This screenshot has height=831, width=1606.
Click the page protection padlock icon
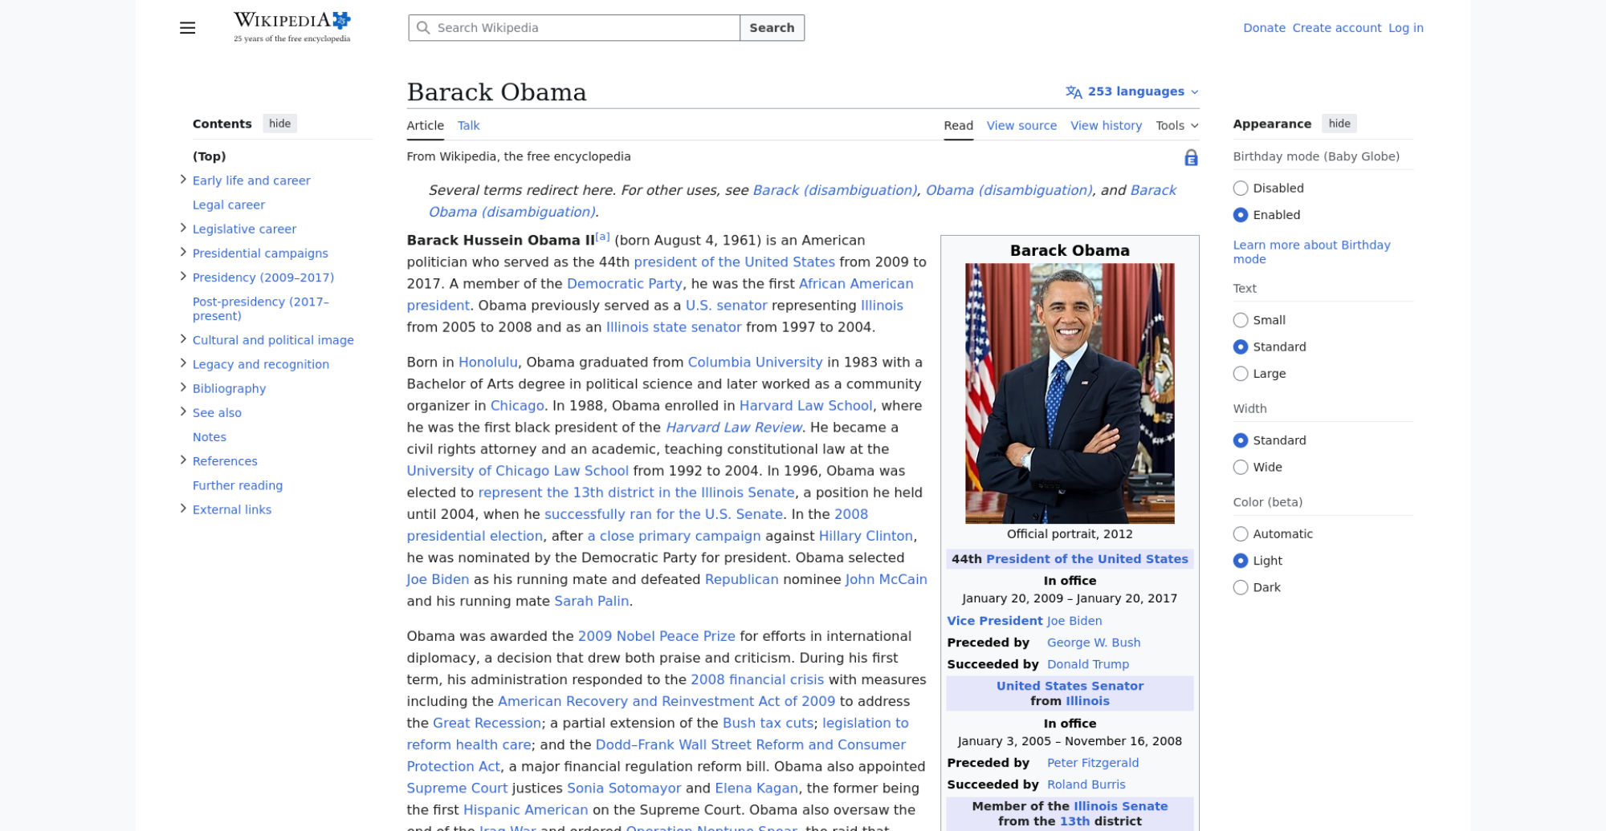[x=1191, y=158]
